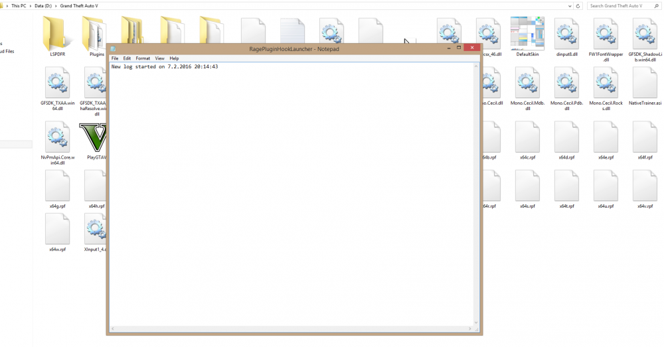Select the NvPmApi.Core.win64.dll file

click(x=57, y=143)
